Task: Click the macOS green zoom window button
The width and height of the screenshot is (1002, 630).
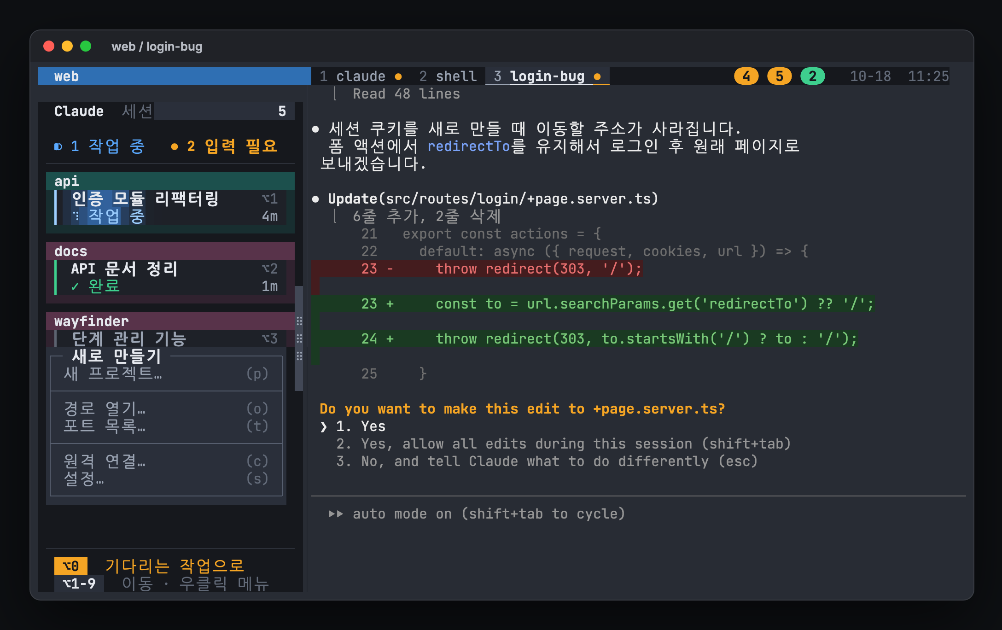Action: tap(86, 46)
